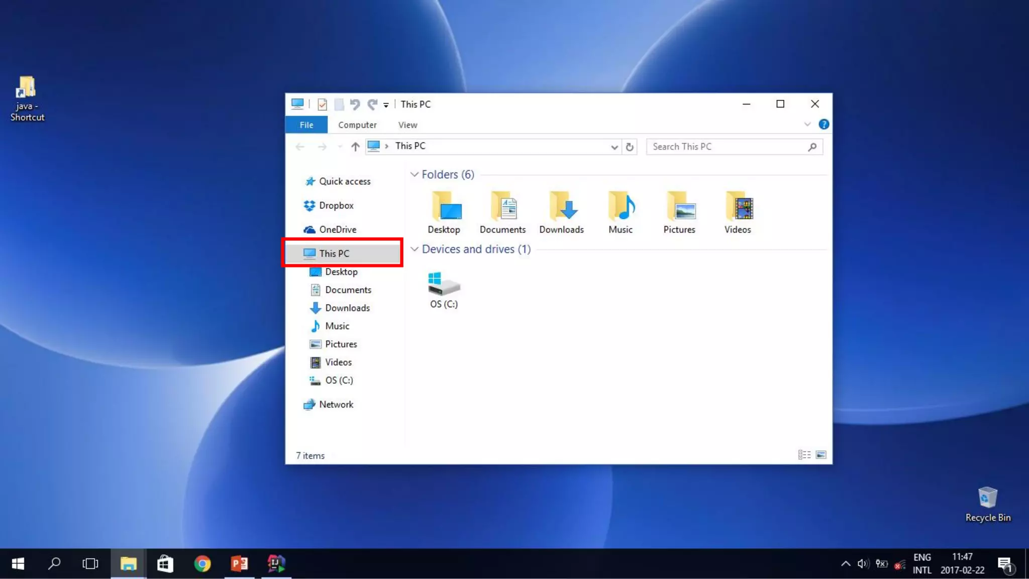The image size is (1029, 579).
Task: Open the Downloads folder icon
Action: click(x=561, y=211)
